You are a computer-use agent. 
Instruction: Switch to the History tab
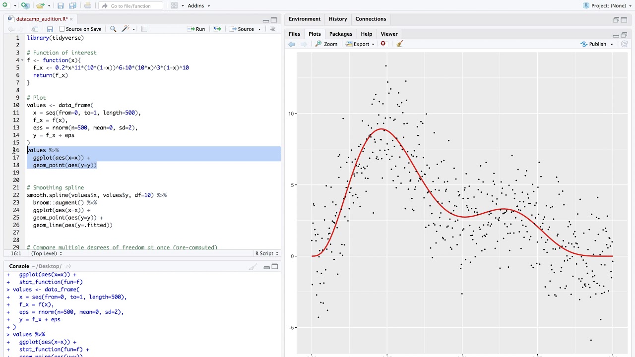pyautogui.click(x=338, y=19)
